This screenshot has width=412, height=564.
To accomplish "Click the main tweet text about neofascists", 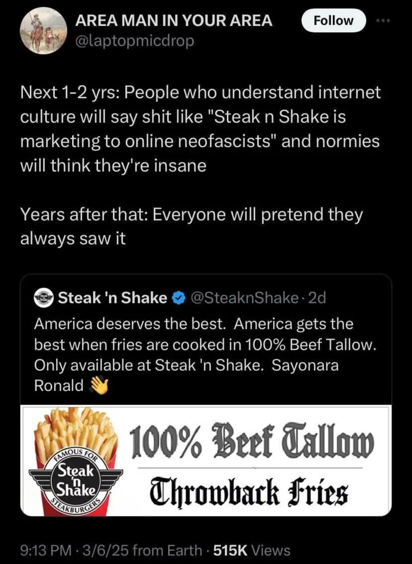I will (x=200, y=129).
